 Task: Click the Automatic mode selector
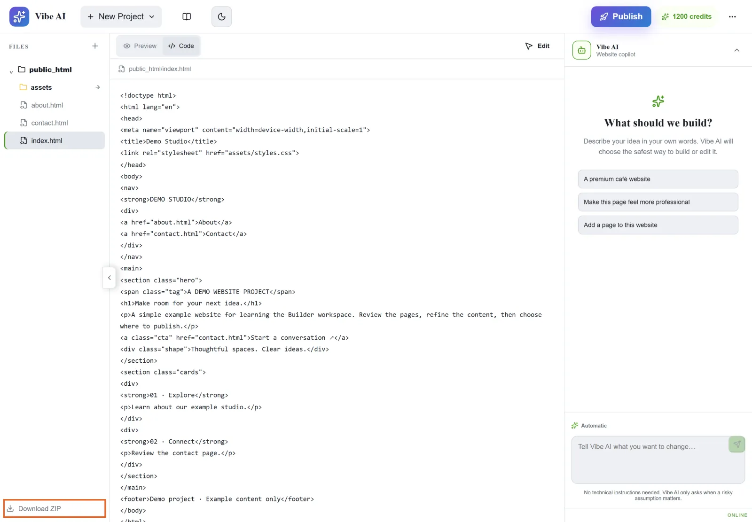point(589,426)
